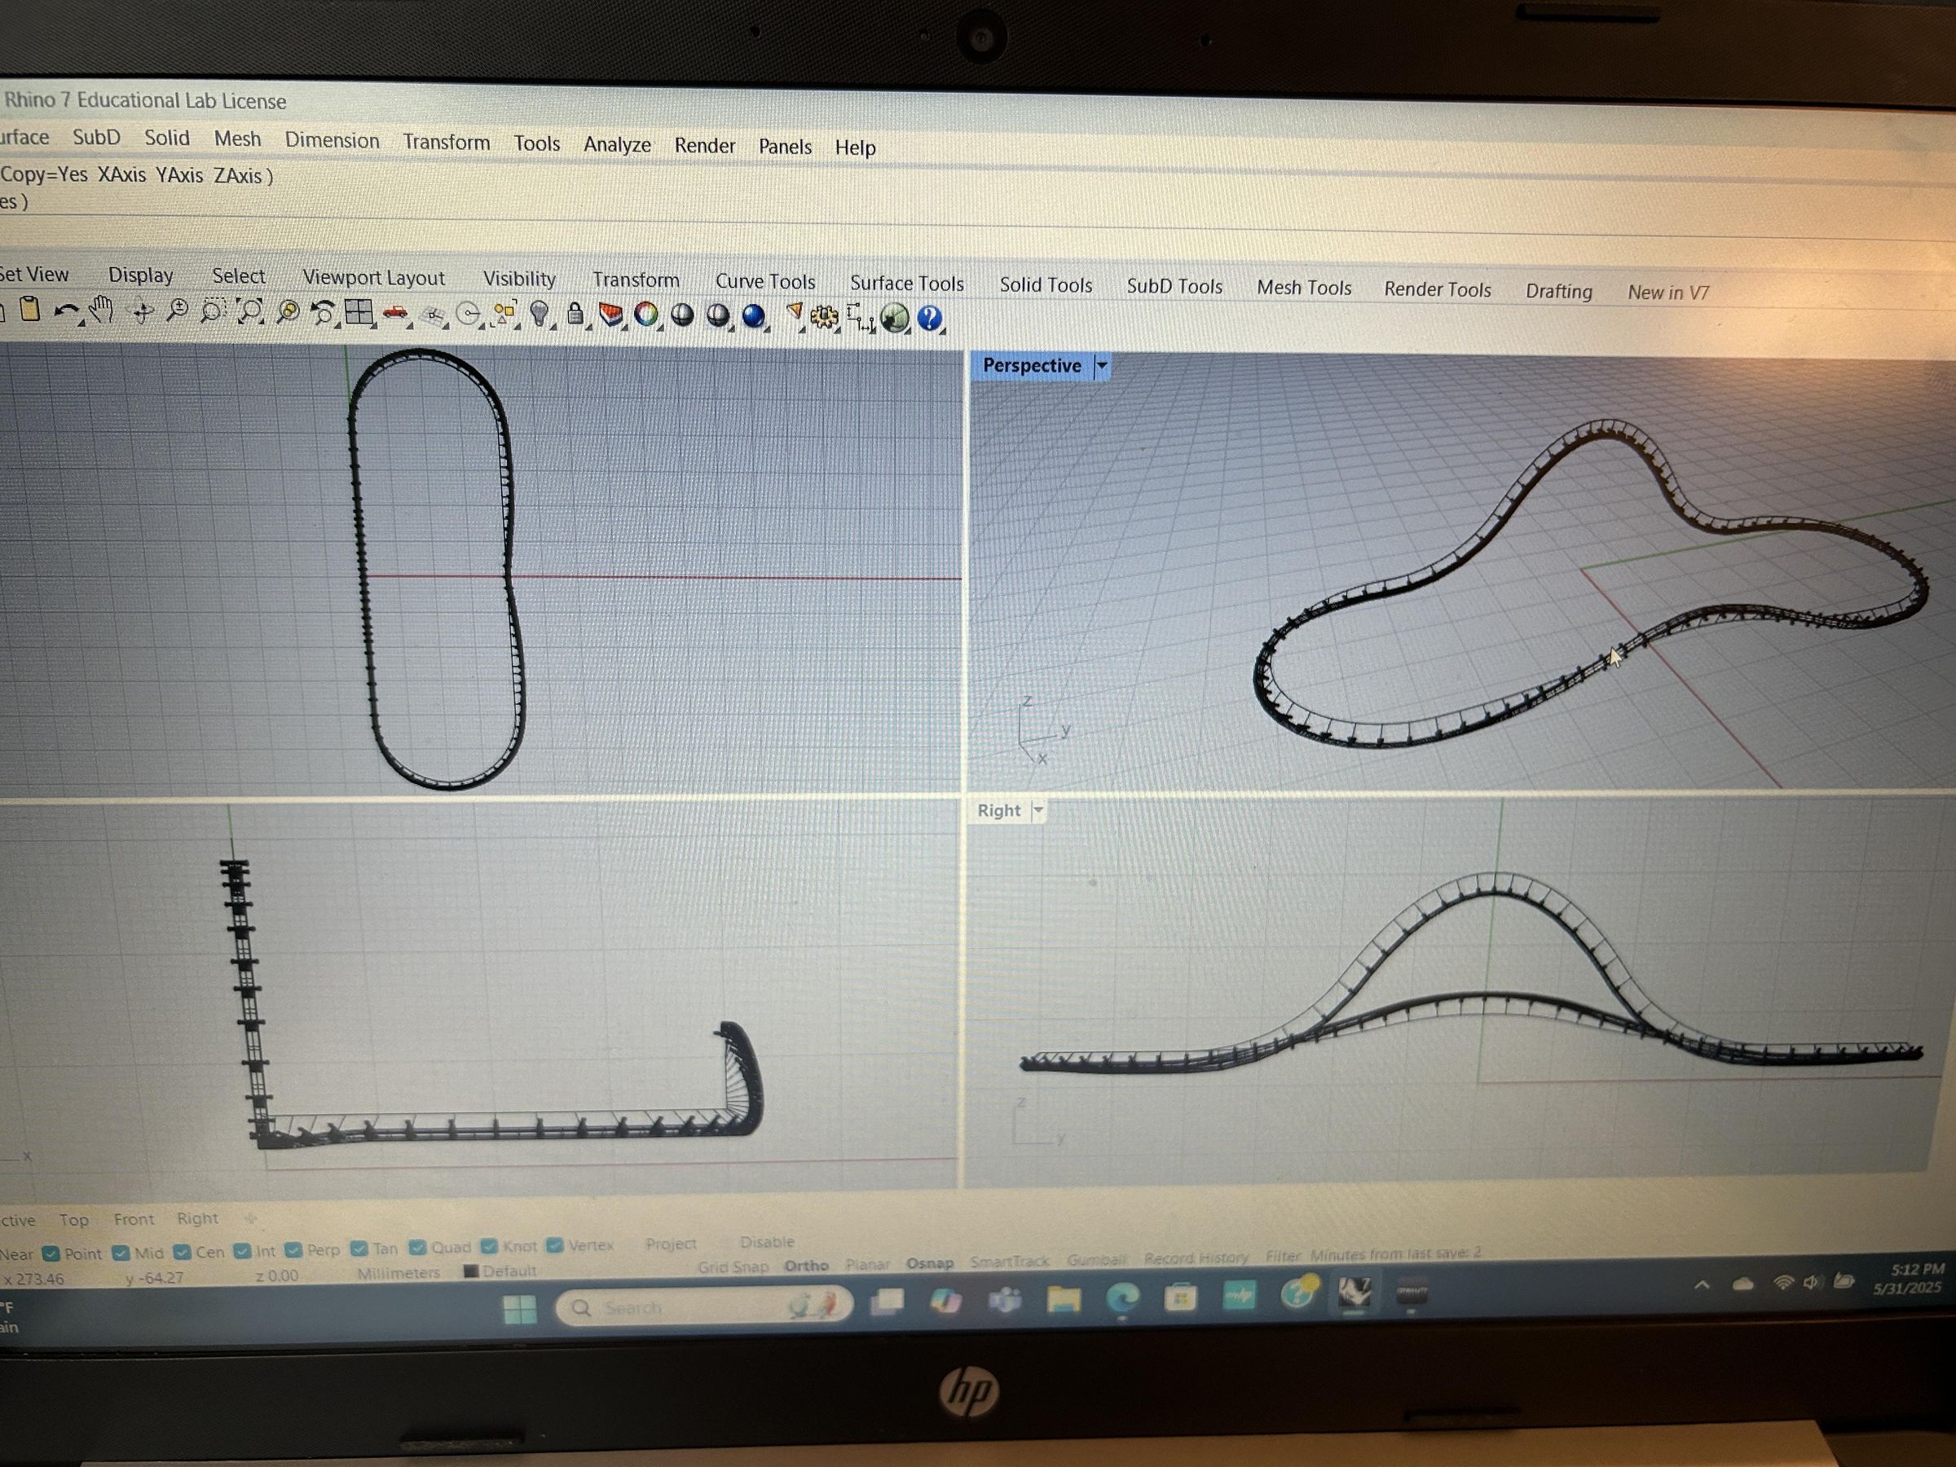Open the Right viewport dropdown arrow
Viewport: 1956px width, 1467px height.
[1038, 810]
